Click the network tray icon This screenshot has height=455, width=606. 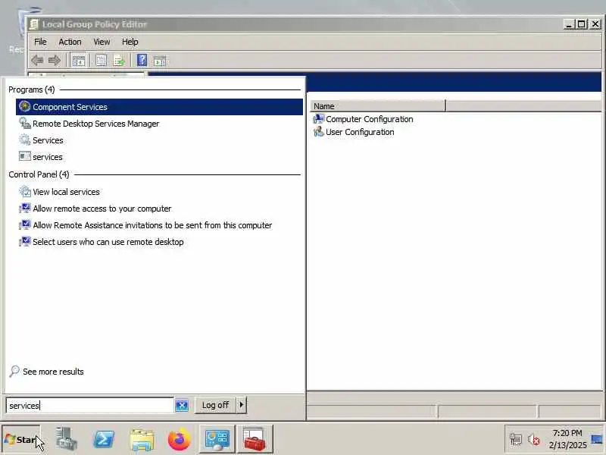click(516, 440)
